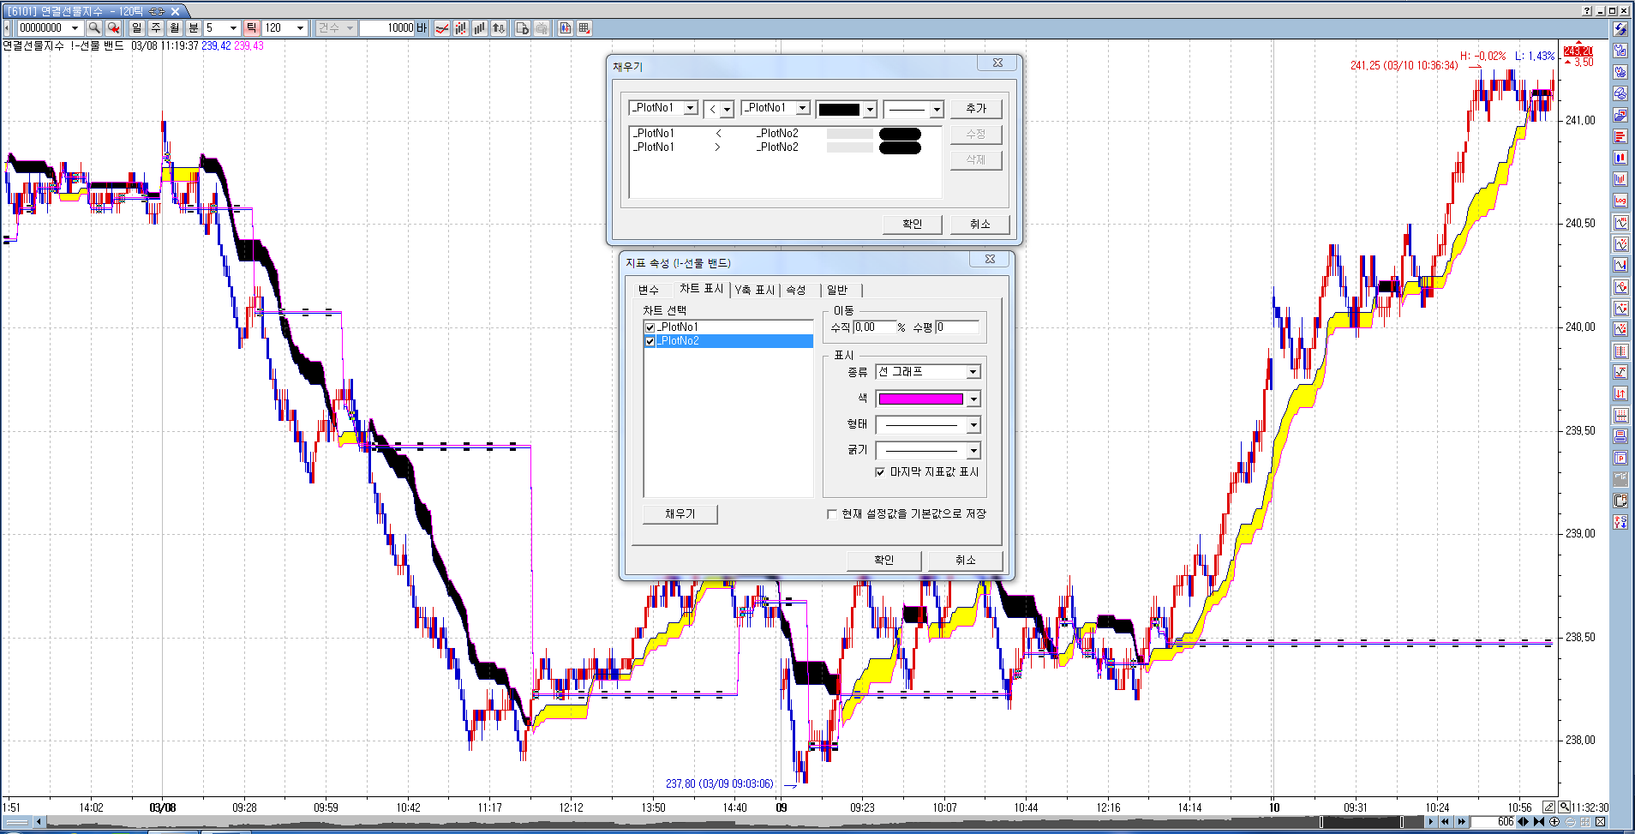The image size is (1635, 834).
Task: Open the Y축 표시 tab
Action: [754, 290]
